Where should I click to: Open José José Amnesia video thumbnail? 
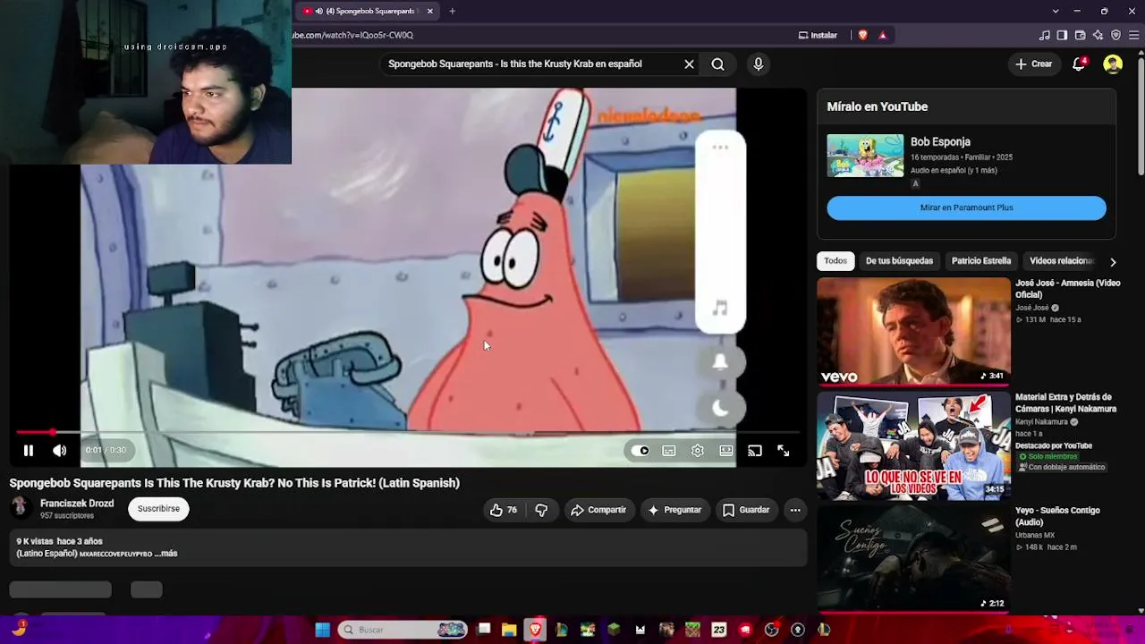pos(913,331)
